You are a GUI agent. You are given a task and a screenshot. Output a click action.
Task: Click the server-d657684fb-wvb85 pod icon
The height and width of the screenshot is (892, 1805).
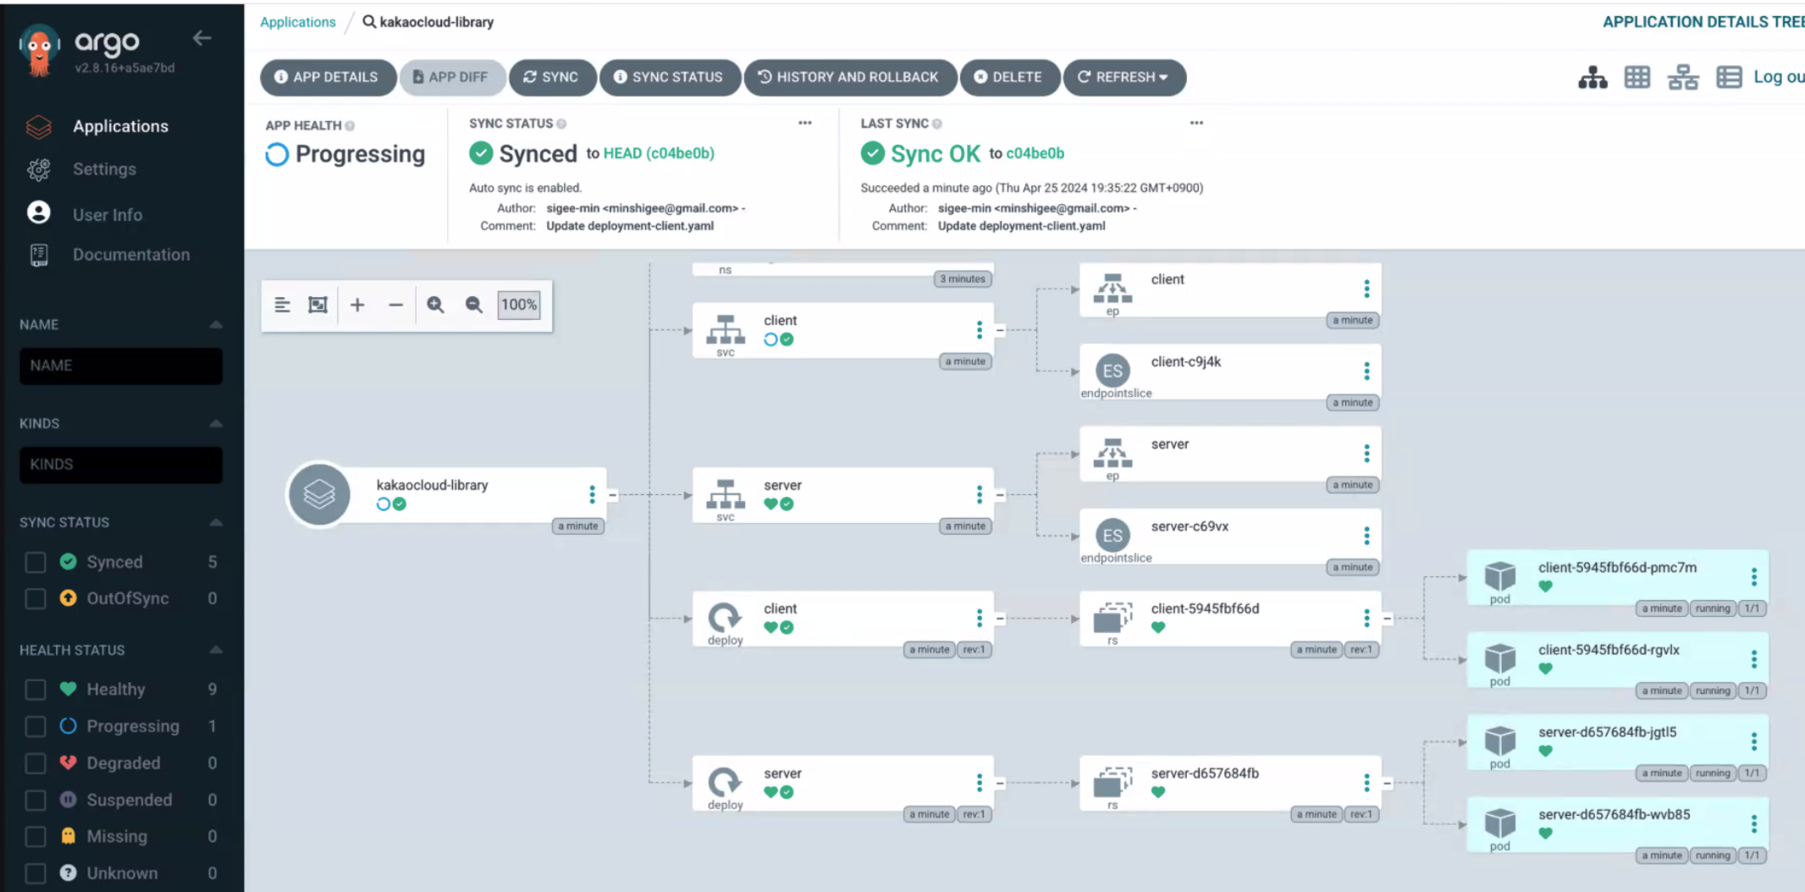(x=1499, y=823)
